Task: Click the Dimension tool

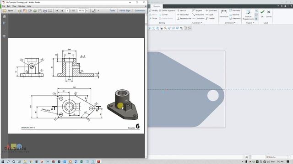Action: pos(224,14)
